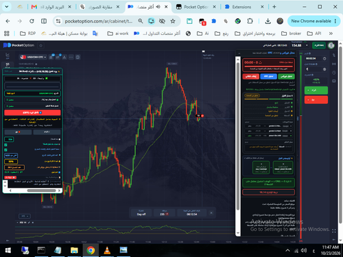Click the red Sell trade button
This screenshot has height=257, width=343.
click(x=316, y=100)
